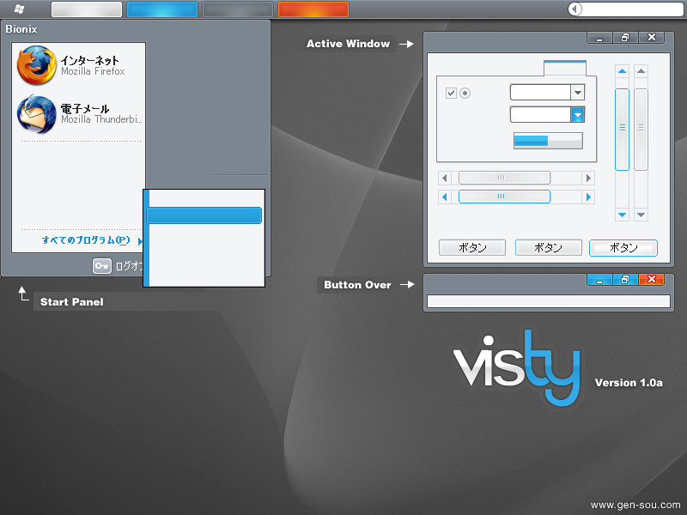Toggle the checkbox in the Active Window preview
Viewport: 687px width, 515px height.
click(450, 92)
